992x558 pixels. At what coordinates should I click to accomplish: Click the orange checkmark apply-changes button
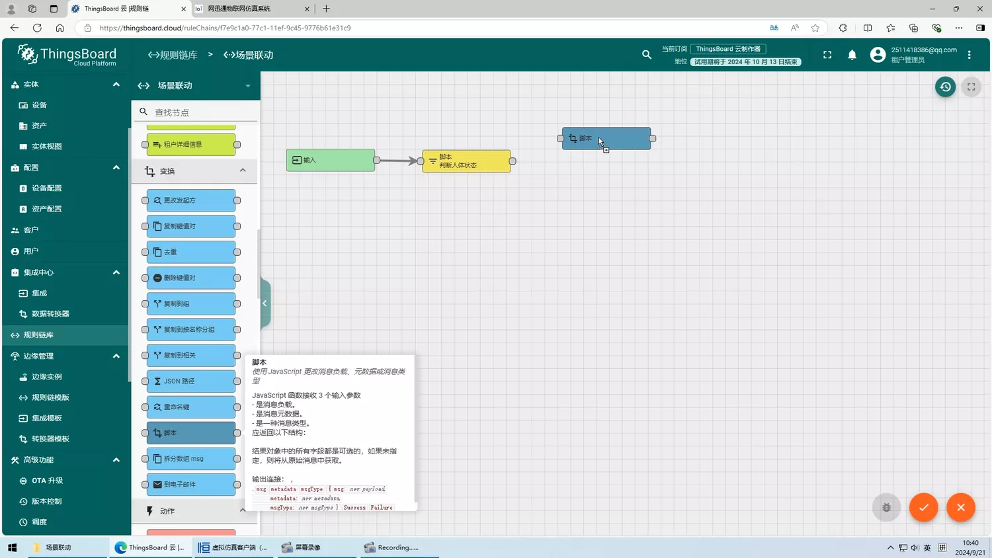click(923, 507)
